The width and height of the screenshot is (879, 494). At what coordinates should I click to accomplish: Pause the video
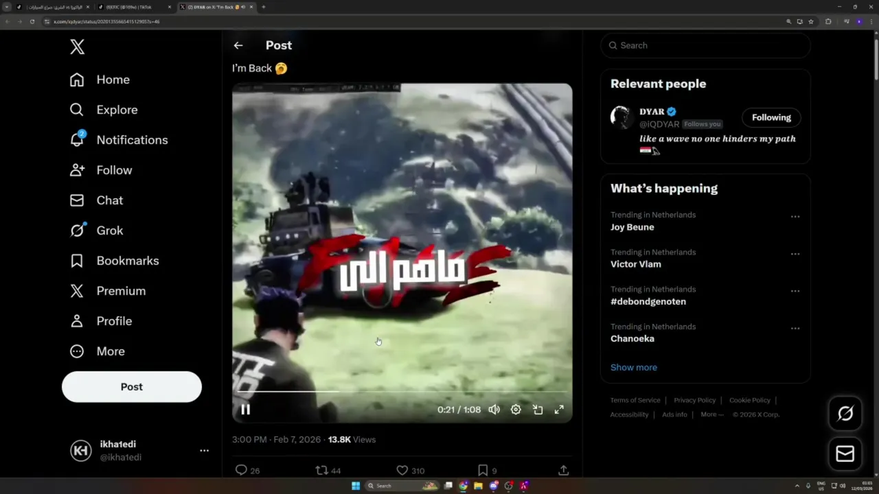[x=245, y=410]
